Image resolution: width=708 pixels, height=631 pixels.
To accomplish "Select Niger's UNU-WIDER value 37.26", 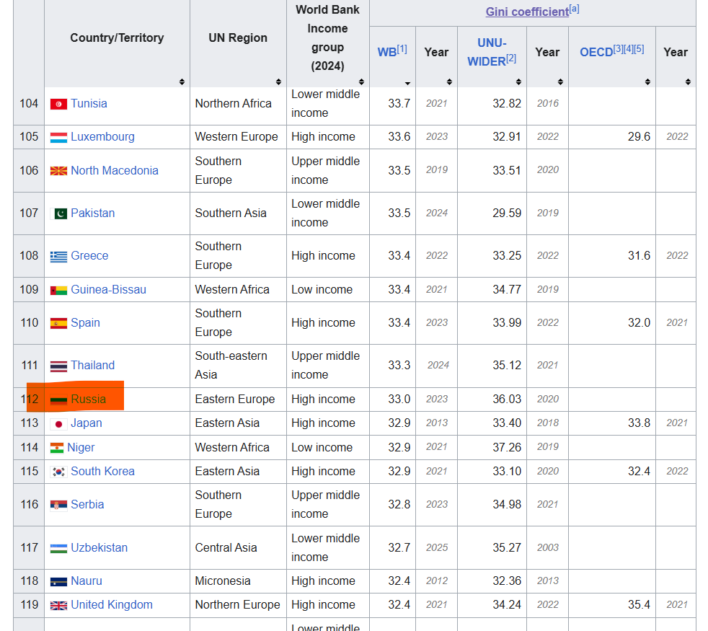I will pos(507,448).
